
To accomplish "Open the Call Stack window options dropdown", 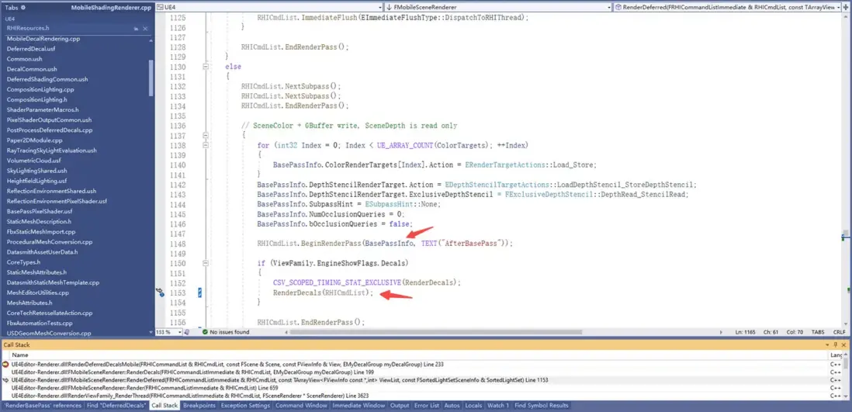I will pos(828,344).
